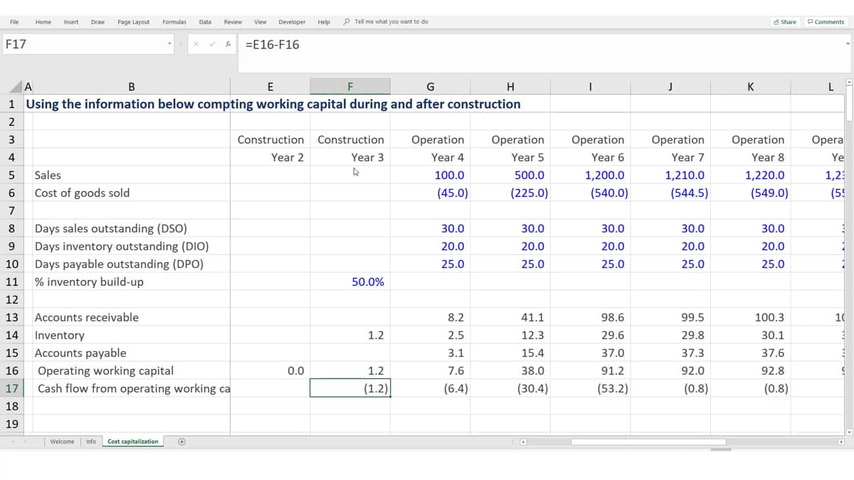Open the Data ribbon tab
Image resolution: width=854 pixels, height=480 pixels.
click(x=205, y=22)
